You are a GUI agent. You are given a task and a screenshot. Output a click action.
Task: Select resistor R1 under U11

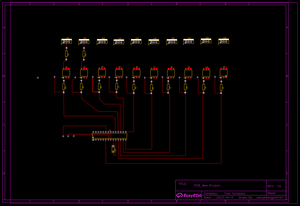221,87
